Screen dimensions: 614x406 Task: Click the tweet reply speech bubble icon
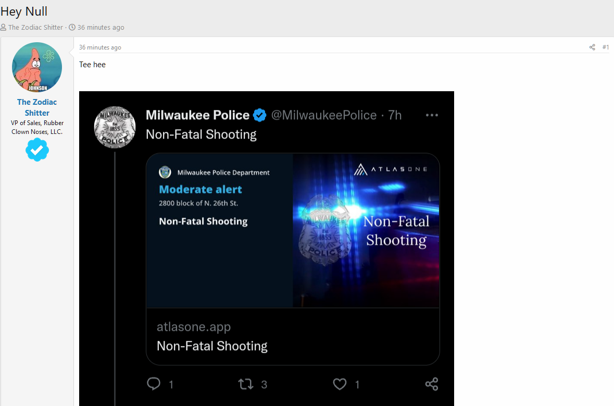(154, 384)
